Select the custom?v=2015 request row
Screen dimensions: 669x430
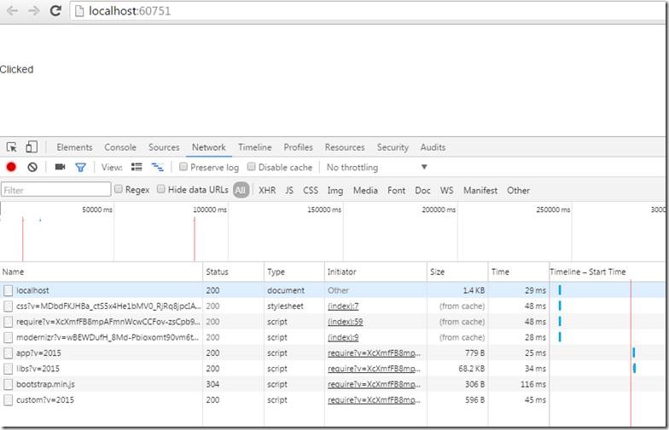click(x=333, y=400)
